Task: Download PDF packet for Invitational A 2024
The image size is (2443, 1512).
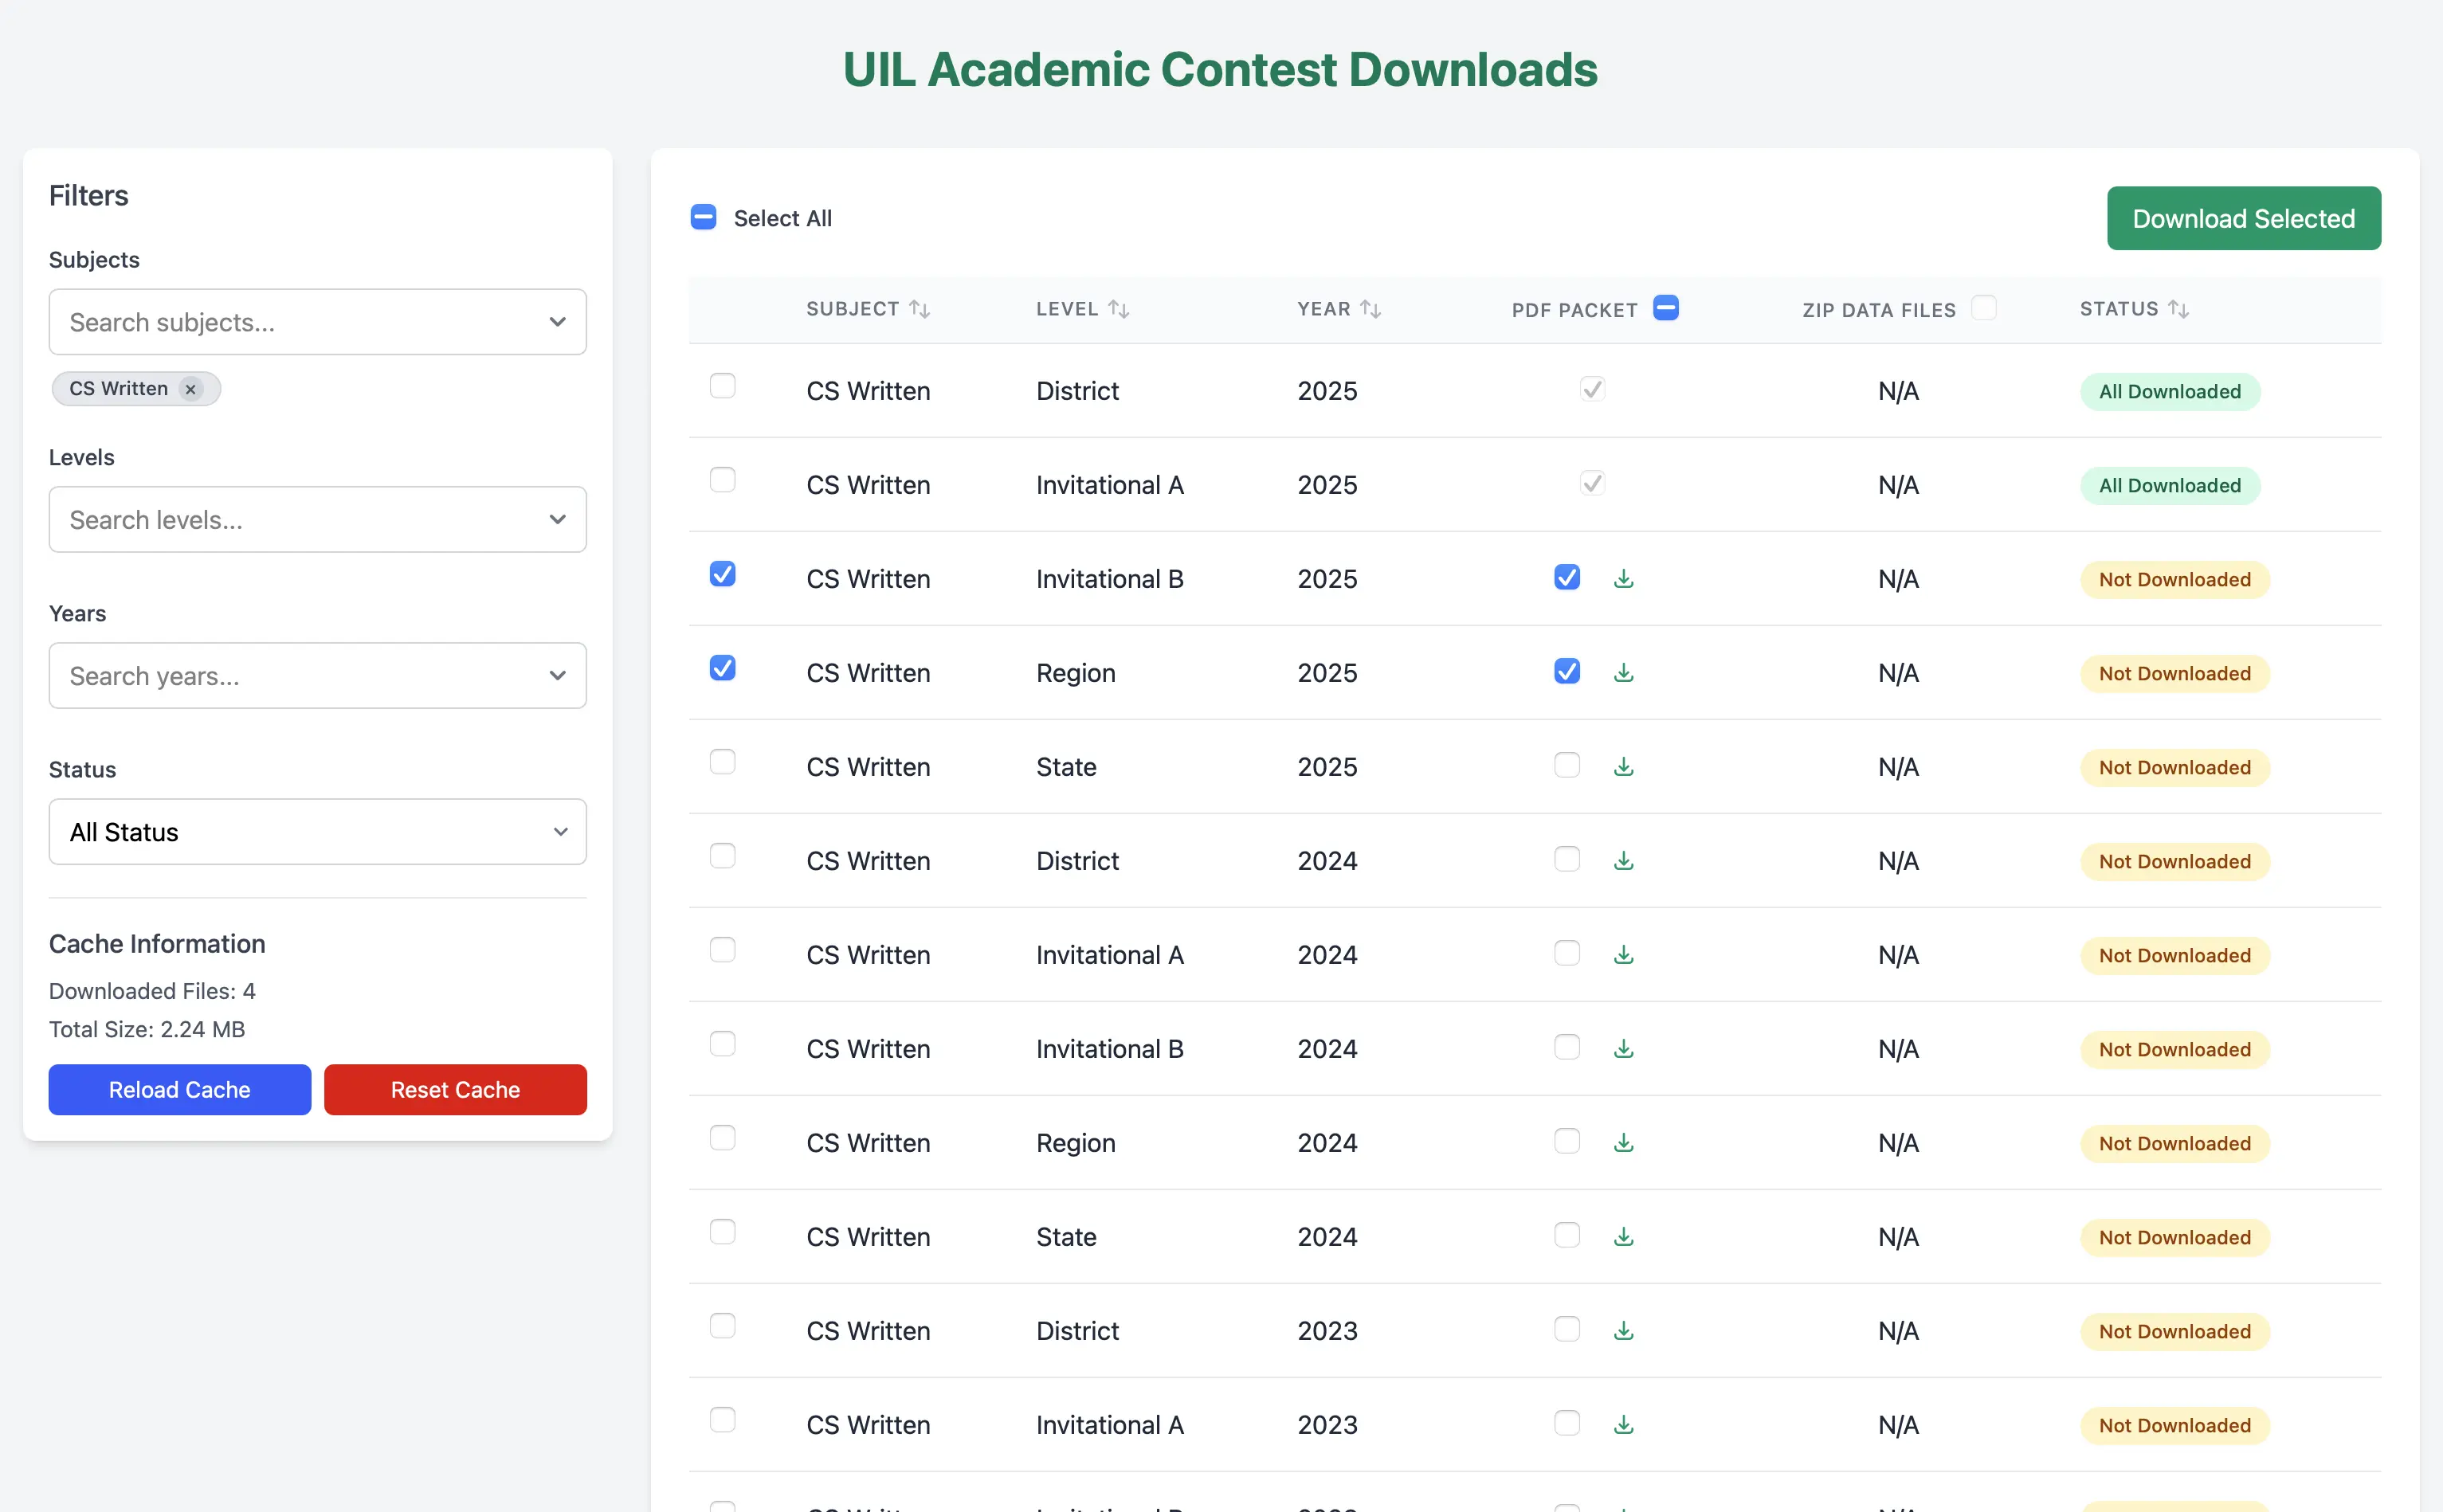Action: click(x=1623, y=954)
